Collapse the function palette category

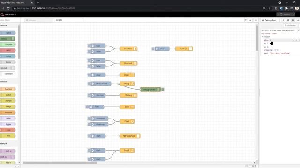[x=9, y=82]
